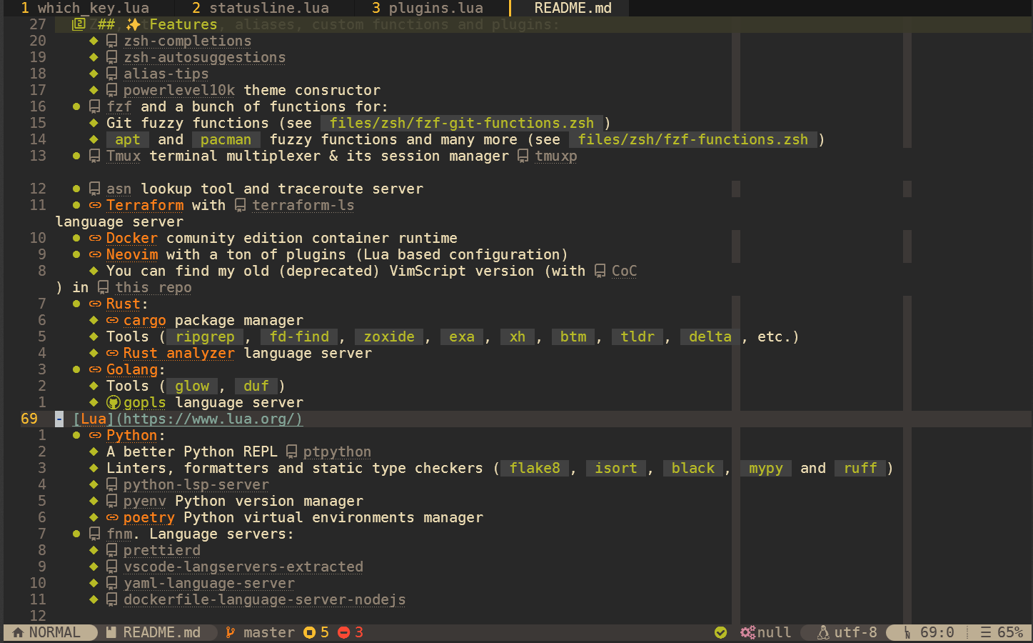Click the chain icon before Neovim
This screenshot has width=1033, height=643.
click(x=95, y=254)
